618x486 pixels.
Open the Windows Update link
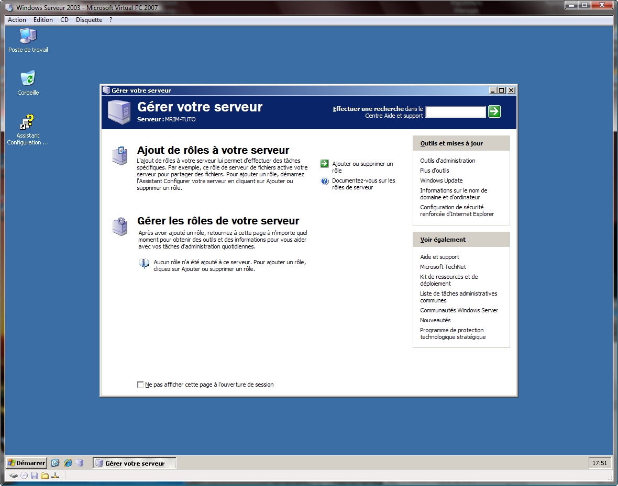click(x=441, y=180)
